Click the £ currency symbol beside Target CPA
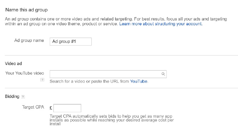 click(x=51, y=108)
